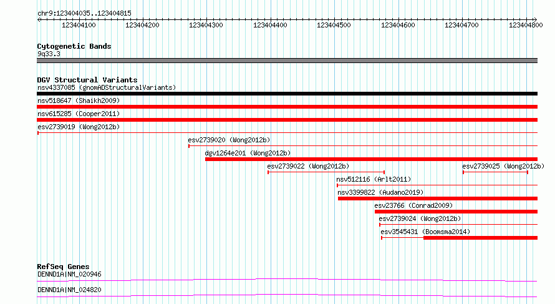555x304 pixels.
Task: Select the red nsv3399822 variant bar
Action: point(438,199)
